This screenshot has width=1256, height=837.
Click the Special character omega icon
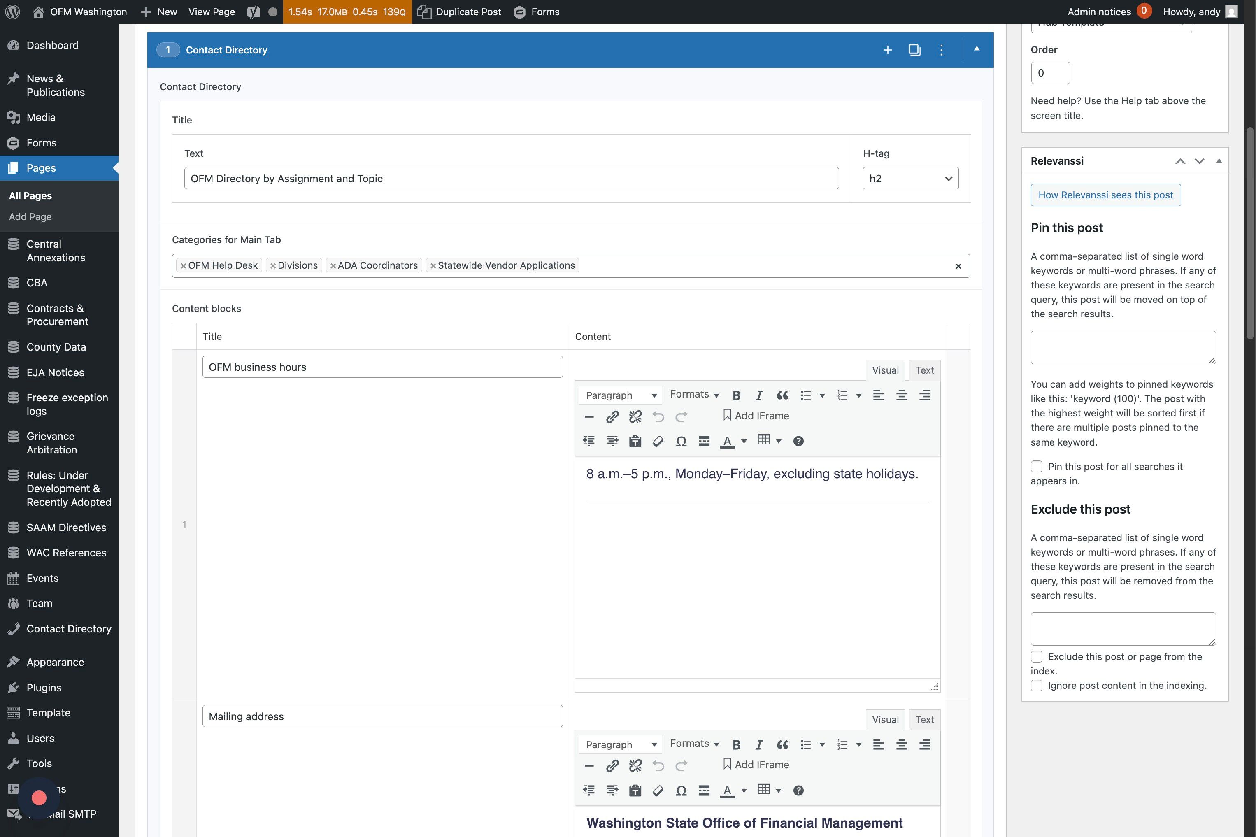point(681,441)
